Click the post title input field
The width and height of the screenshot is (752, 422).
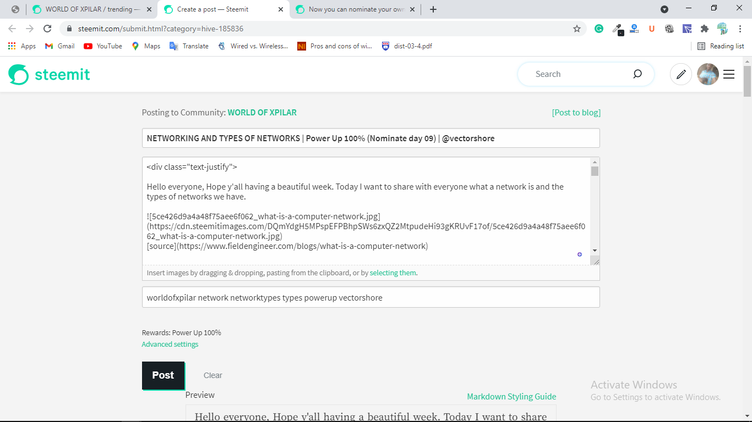[371, 138]
